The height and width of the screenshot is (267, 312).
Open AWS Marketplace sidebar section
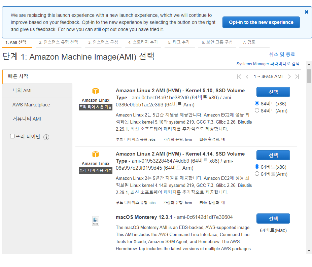click(37, 105)
